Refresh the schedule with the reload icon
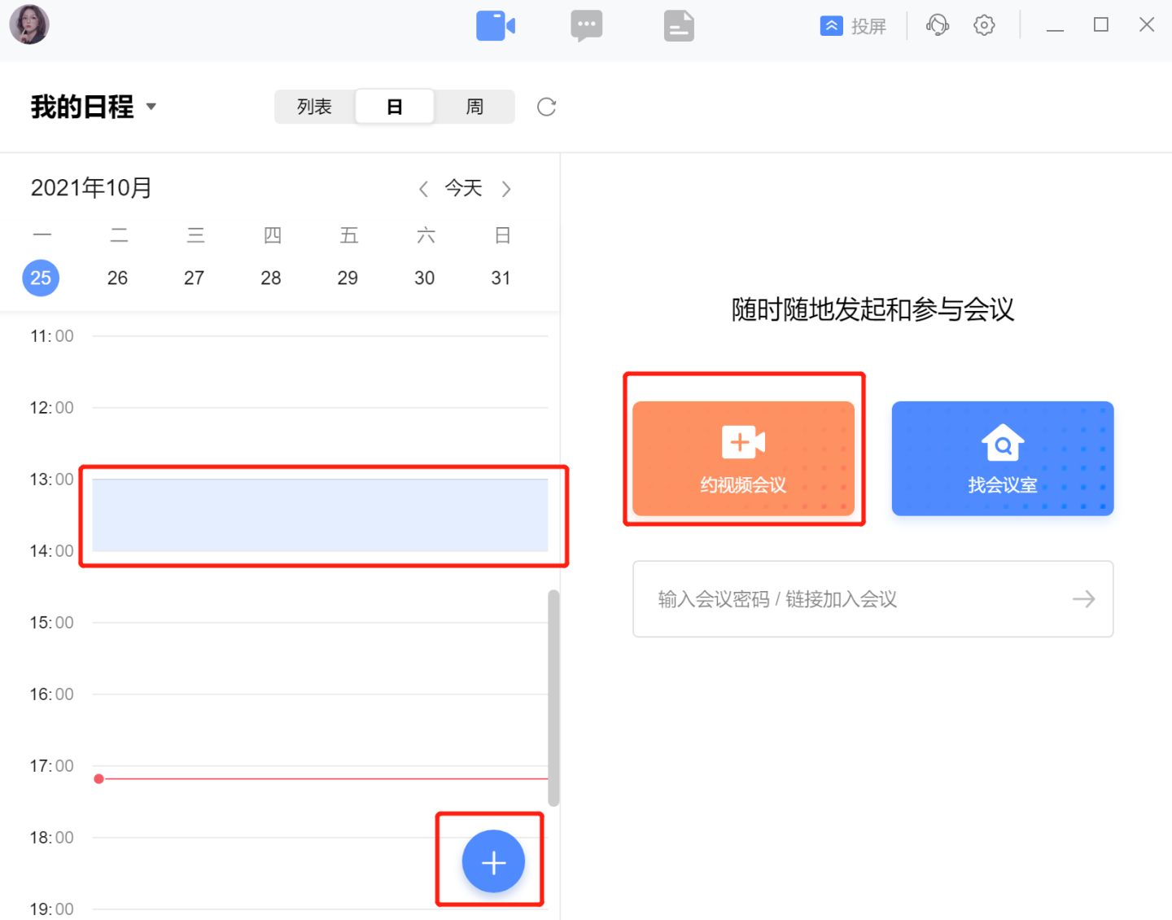The width and height of the screenshot is (1172, 920). [546, 106]
